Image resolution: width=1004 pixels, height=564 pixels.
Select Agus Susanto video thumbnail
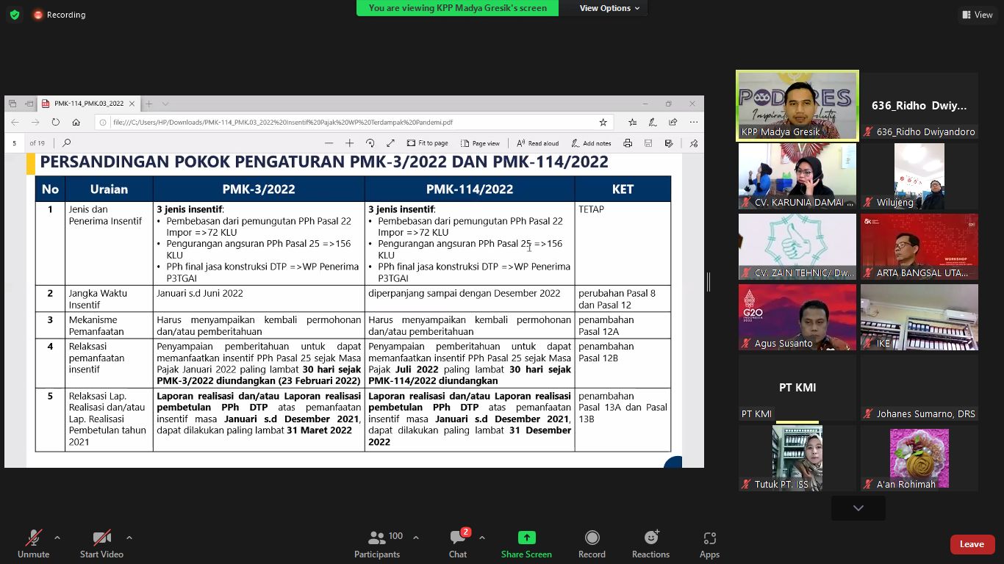point(797,317)
